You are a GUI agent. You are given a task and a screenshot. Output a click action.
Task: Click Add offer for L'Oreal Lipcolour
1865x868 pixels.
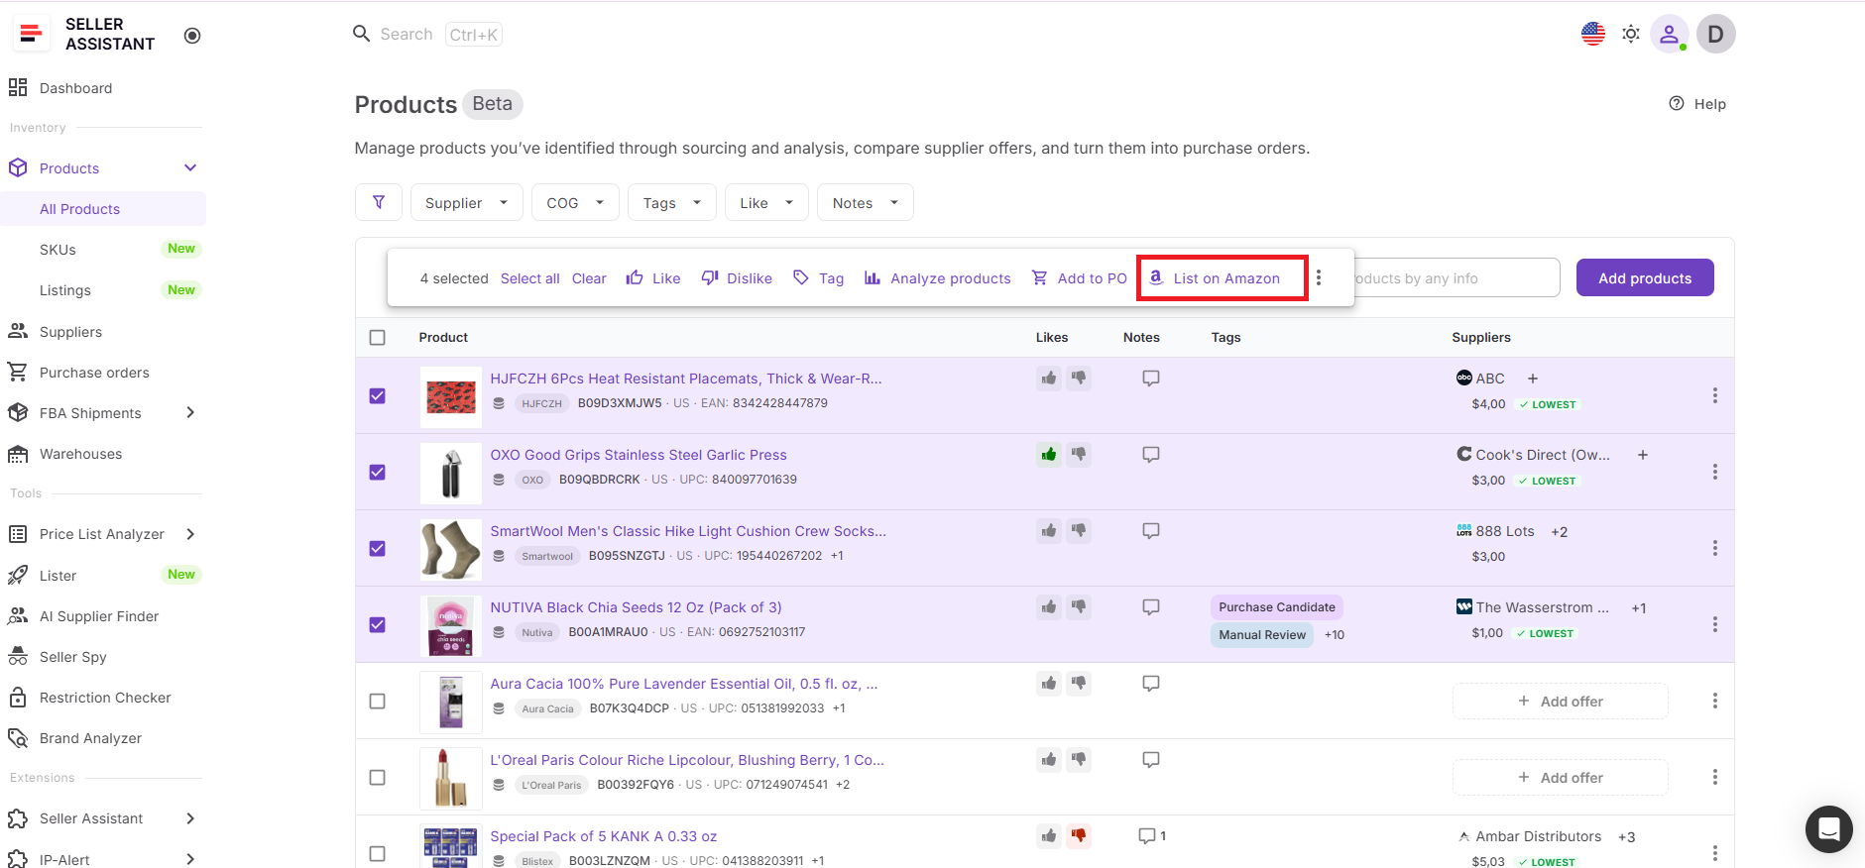click(1561, 778)
